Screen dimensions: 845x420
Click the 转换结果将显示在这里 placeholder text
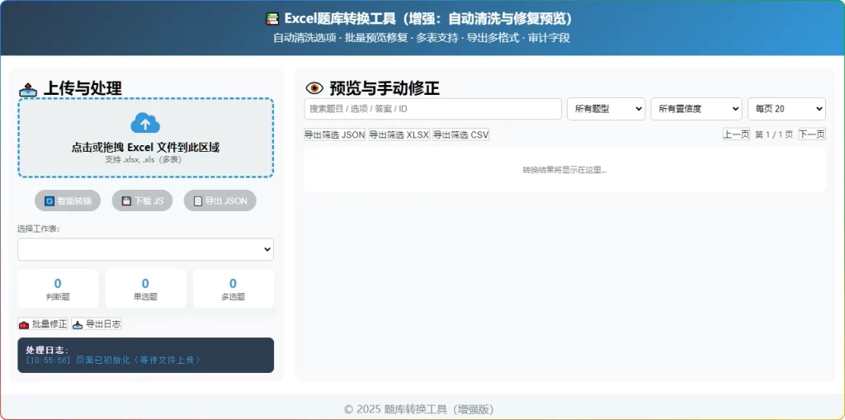(564, 170)
